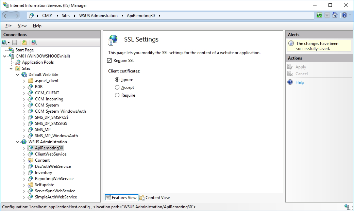
Task: Open the dropdown arrow after ApiRemoting30 breadcrumb
Action: [x=159, y=16]
